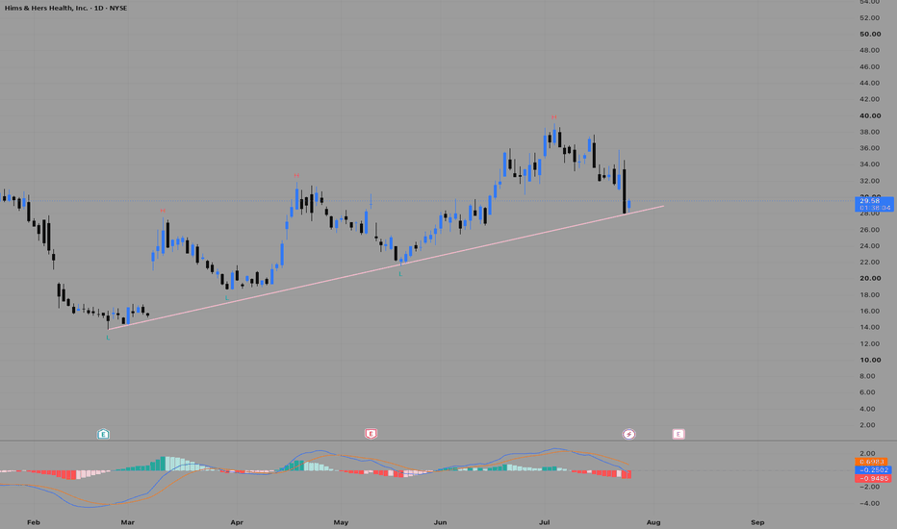Click the 50.00 price axis label
The width and height of the screenshot is (897, 529).
pos(870,35)
